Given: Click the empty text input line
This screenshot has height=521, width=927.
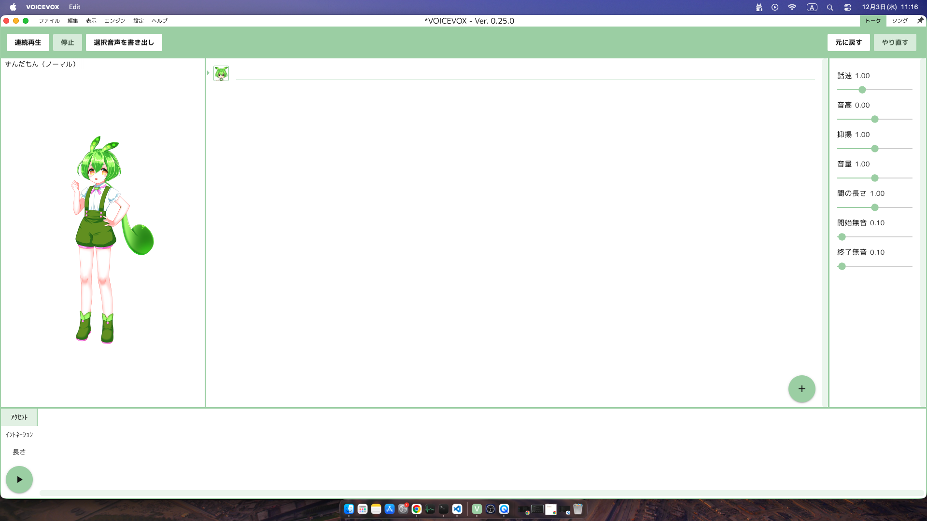Looking at the screenshot, I should [x=525, y=73].
